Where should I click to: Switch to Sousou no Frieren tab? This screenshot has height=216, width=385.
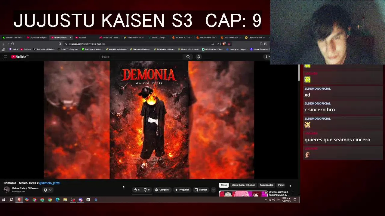(x=110, y=37)
